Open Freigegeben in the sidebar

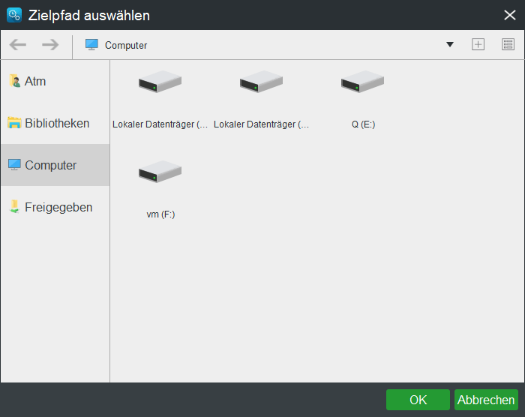tap(58, 207)
